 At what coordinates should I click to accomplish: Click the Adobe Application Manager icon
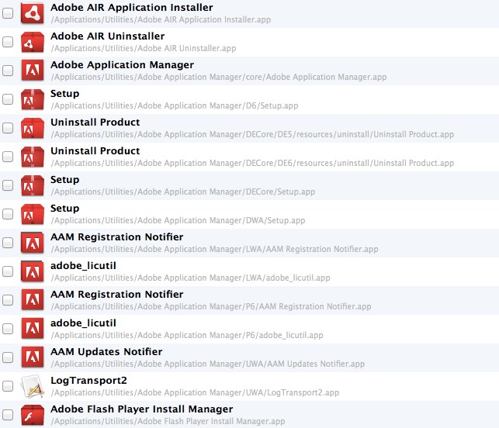pyautogui.click(x=32, y=71)
